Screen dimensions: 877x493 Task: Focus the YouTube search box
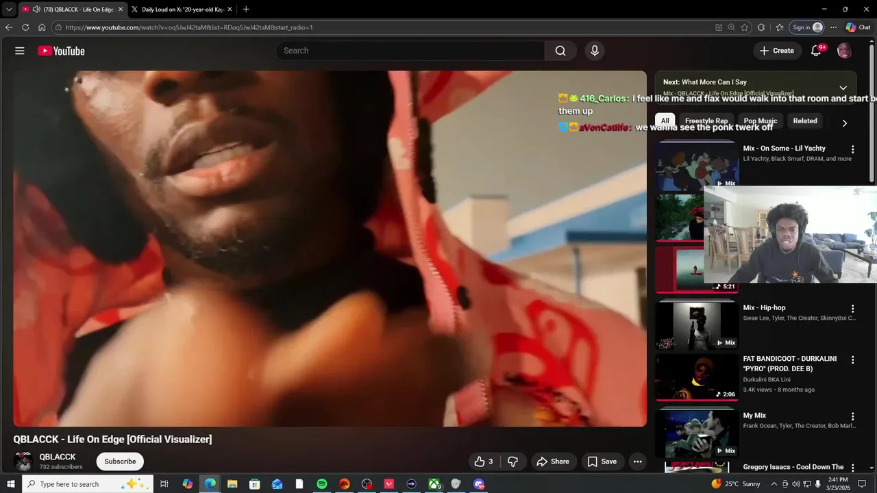point(411,51)
